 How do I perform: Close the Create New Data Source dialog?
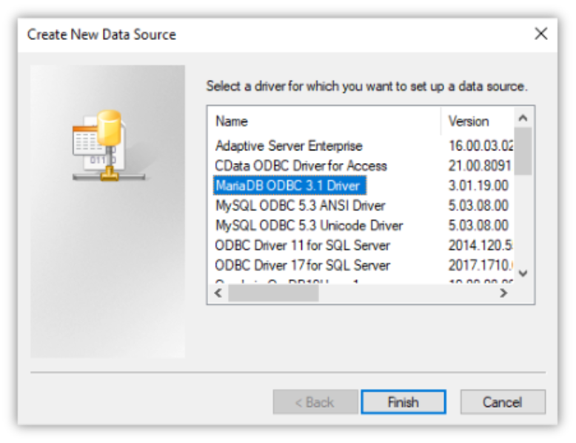pos(540,34)
